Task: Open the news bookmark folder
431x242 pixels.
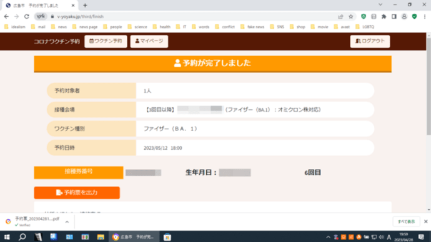Action: [x=59, y=27]
